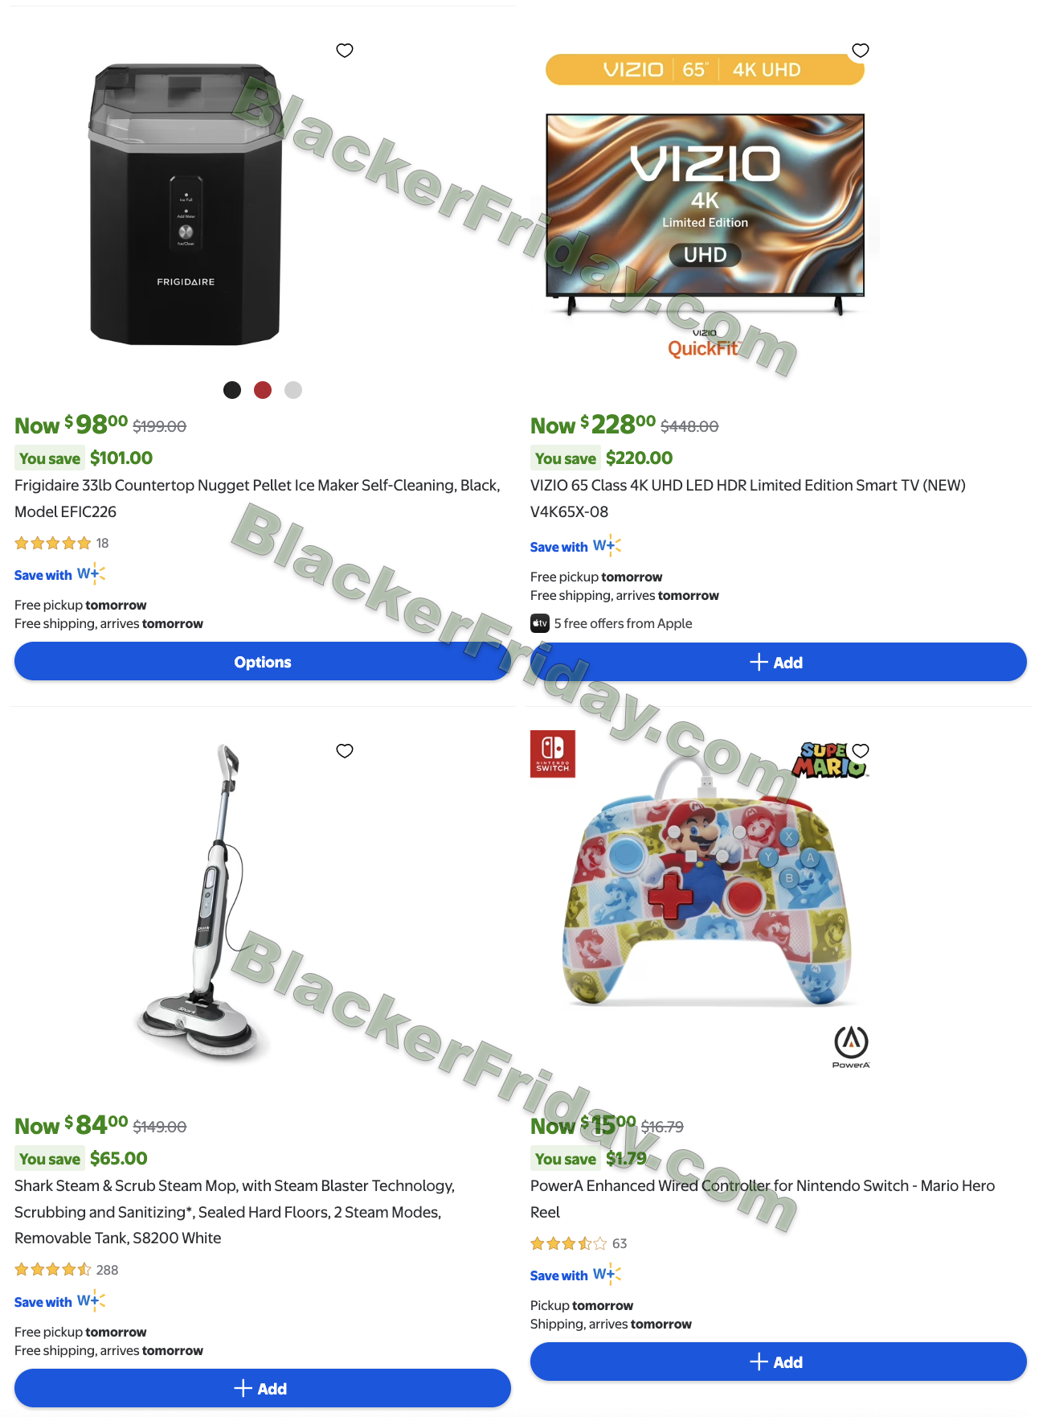Favorite the Frigidaire ice maker with heart icon
The width and height of the screenshot is (1043, 1417).
[345, 51]
